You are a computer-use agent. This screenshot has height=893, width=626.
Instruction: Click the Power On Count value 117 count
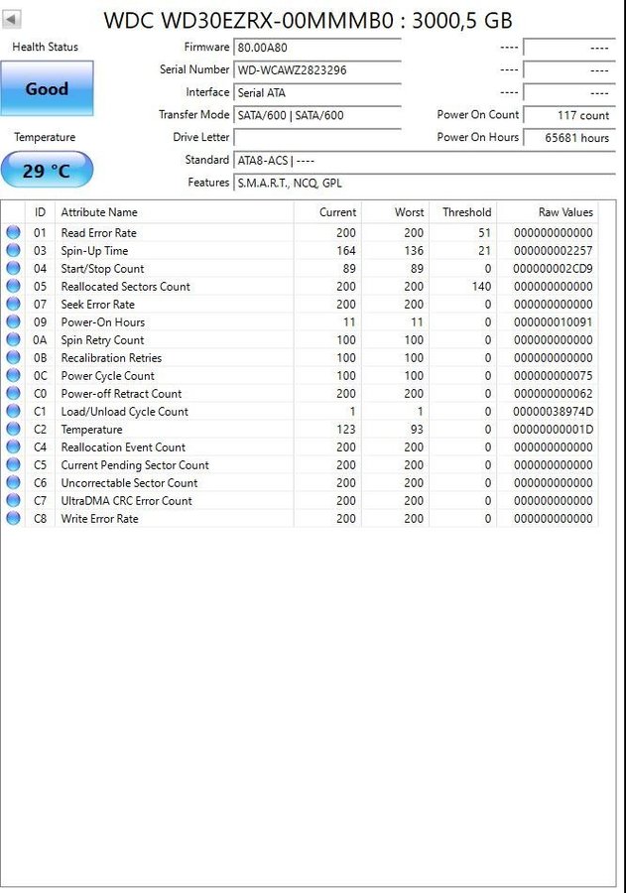point(569,115)
